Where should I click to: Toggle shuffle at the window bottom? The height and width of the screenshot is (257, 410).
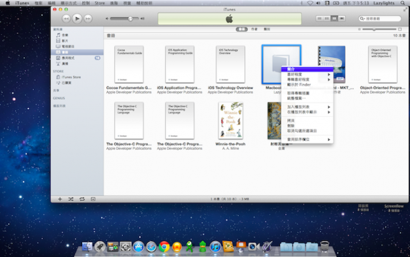click(x=71, y=199)
